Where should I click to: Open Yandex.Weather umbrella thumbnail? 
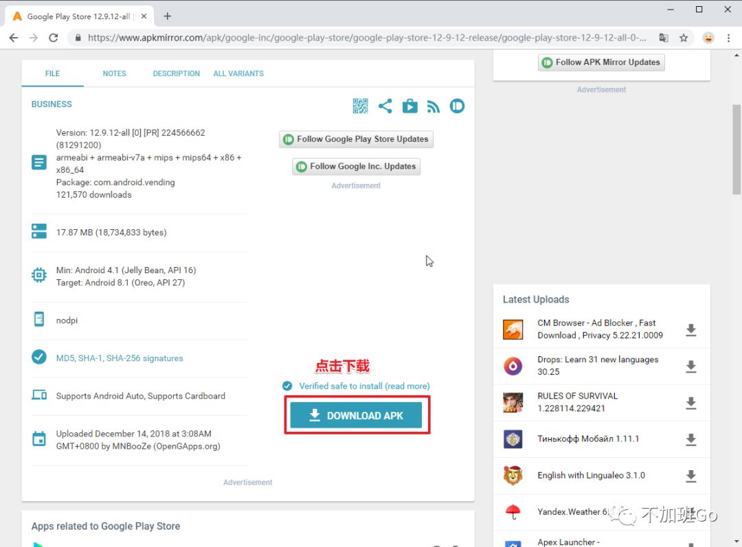click(x=513, y=512)
